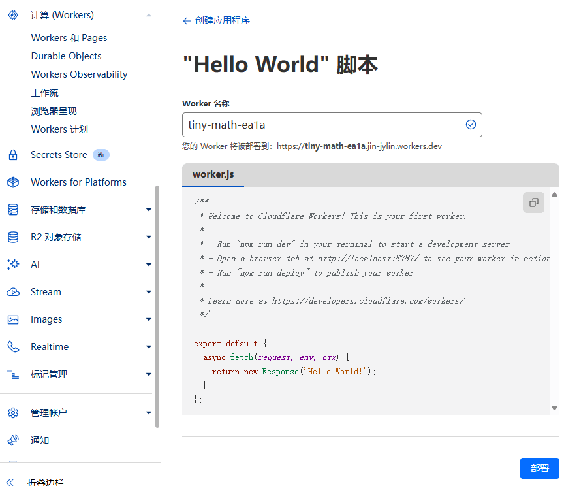Click the 'npm run dev' comment line
Viewport: 562px width, 486px height.
[x=354, y=244]
